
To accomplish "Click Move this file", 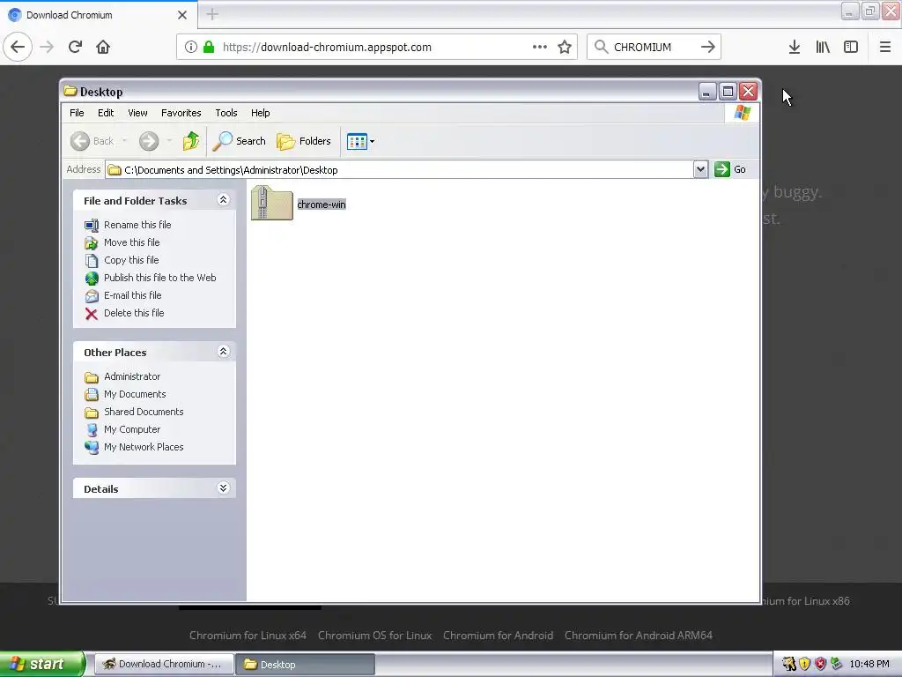I will 132,242.
